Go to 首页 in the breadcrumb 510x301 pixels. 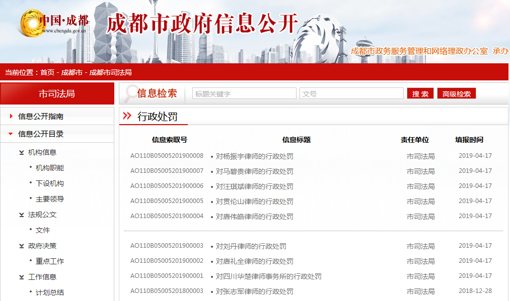[x=47, y=72]
